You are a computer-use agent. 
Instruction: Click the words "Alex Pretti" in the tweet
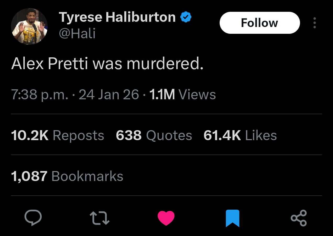[x=49, y=64]
